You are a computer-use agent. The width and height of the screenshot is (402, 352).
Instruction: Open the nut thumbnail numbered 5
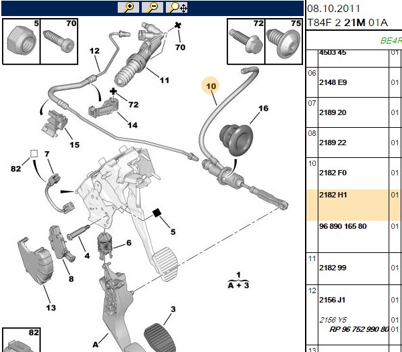point(21,41)
